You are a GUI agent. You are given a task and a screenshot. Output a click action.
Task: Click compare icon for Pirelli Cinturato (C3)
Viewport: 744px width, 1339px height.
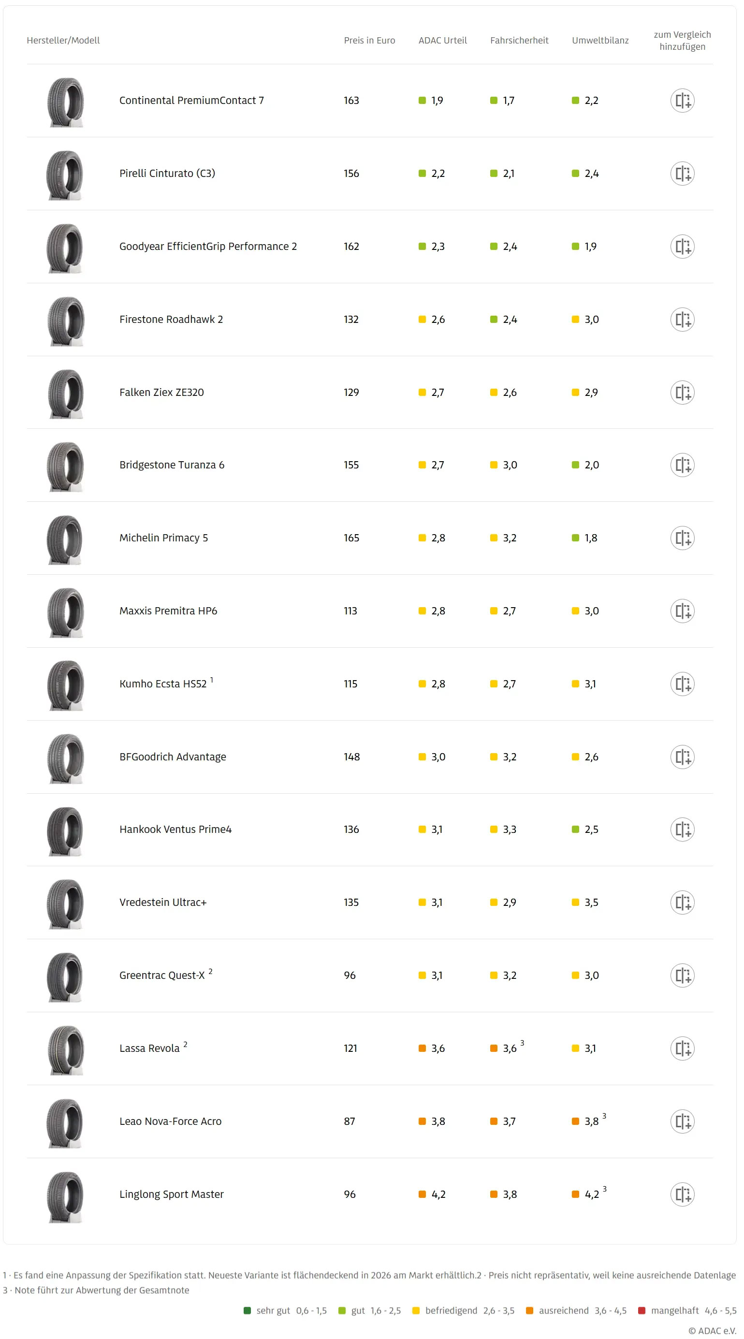click(x=682, y=173)
